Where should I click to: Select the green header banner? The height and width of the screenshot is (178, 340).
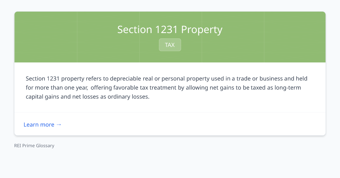pyautogui.click(x=170, y=37)
